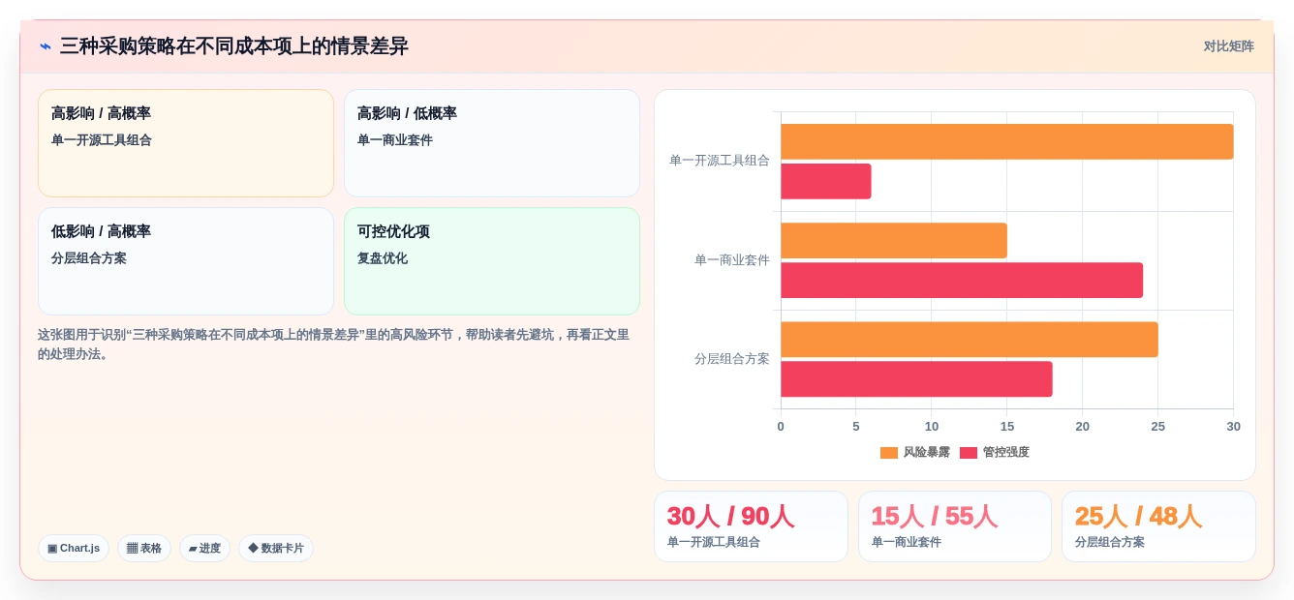Image resolution: width=1294 pixels, height=600 pixels.
Task: Click orange bar for 单一开源工具组合
Action: click(x=1007, y=141)
